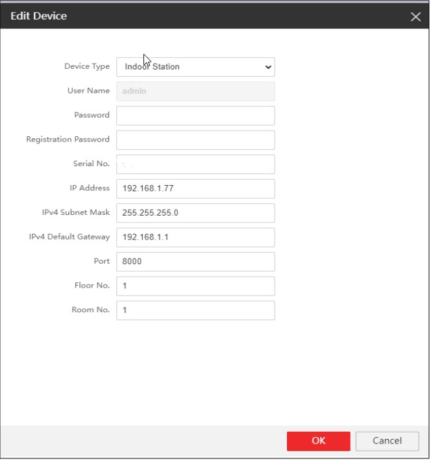Close the Edit Device dialog

[415, 16]
